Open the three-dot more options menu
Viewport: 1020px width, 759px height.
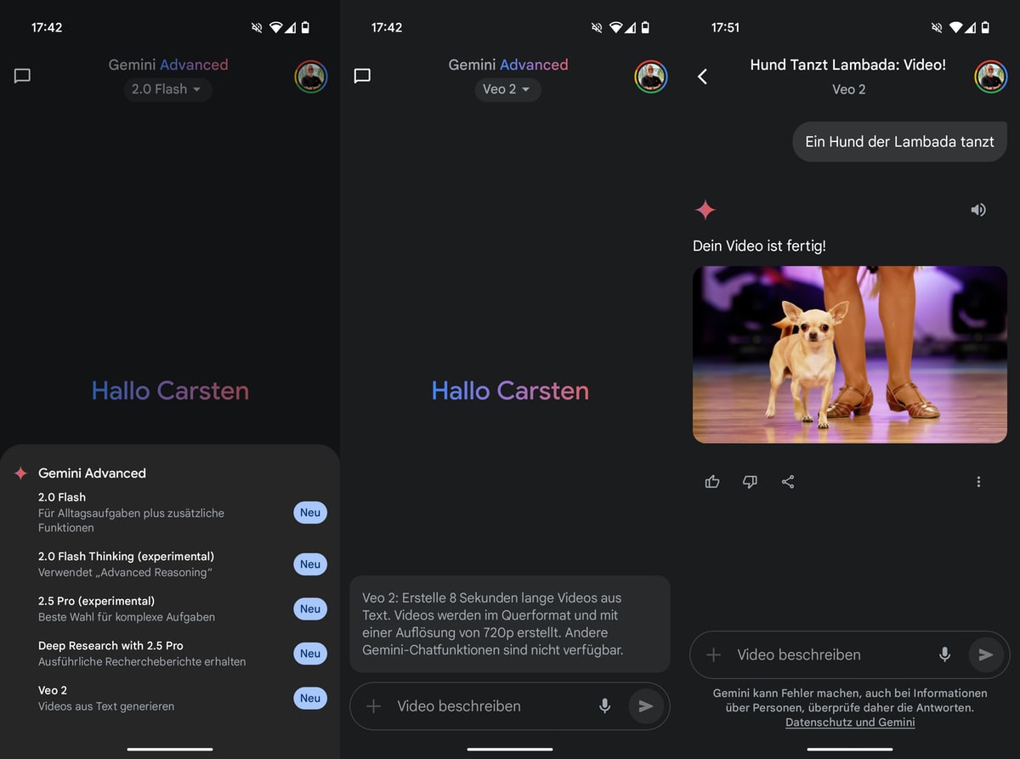978,482
